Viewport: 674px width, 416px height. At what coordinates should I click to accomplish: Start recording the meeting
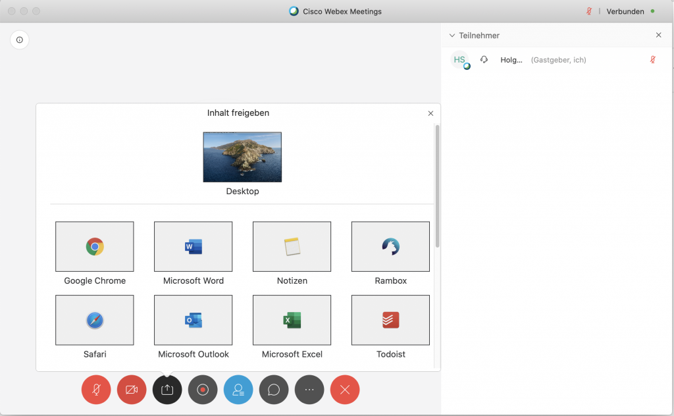coord(203,390)
